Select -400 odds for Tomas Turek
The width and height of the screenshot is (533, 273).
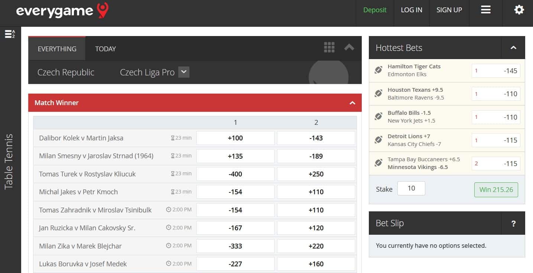pyautogui.click(x=235, y=174)
